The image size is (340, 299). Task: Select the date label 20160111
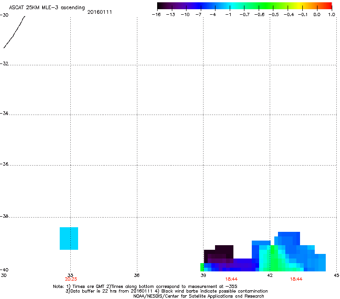click(x=100, y=12)
